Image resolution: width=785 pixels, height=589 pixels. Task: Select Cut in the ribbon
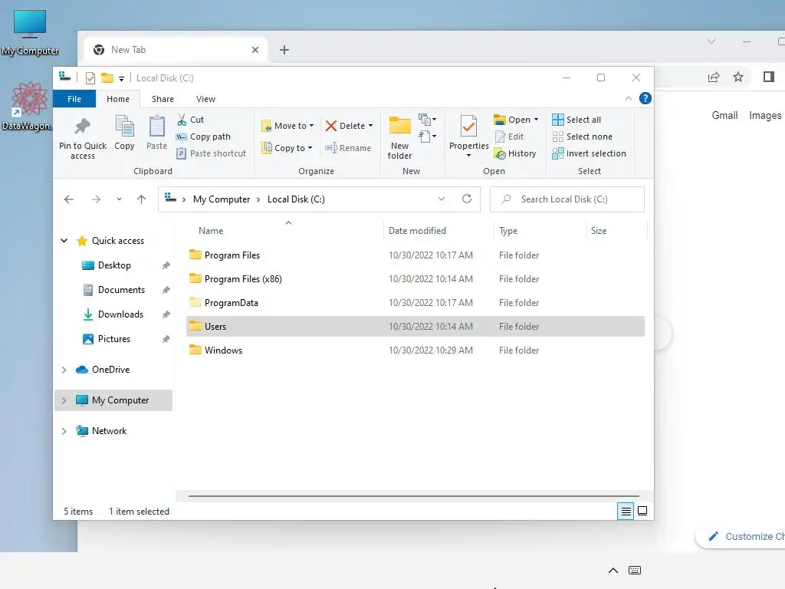pos(191,120)
